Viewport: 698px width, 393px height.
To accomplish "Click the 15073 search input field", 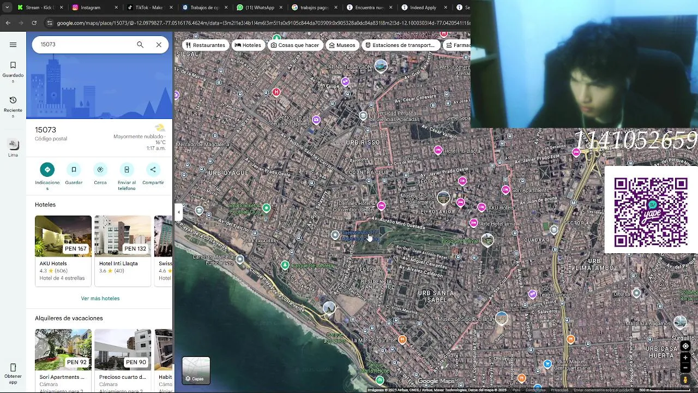I will pos(85,45).
